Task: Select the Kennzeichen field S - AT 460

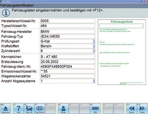Action: click(x=67, y=57)
